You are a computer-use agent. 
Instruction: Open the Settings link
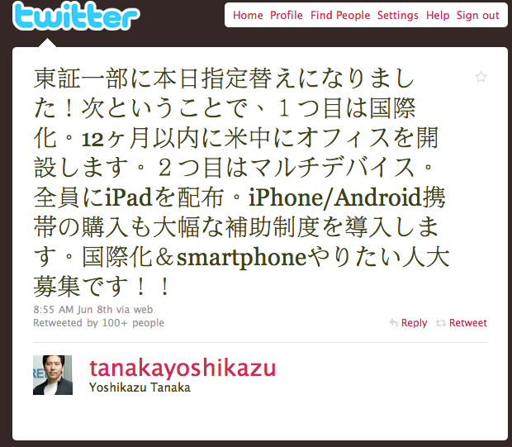tap(398, 16)
